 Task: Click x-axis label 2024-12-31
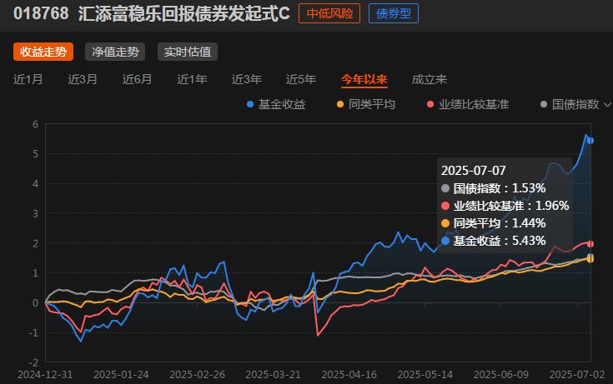click(x=45, y=375)
